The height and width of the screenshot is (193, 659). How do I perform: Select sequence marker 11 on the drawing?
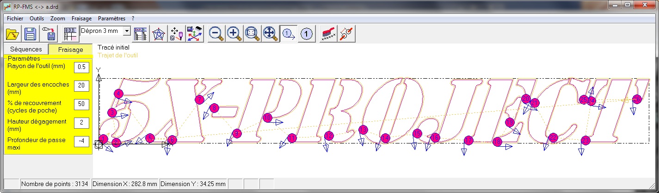click(292, 138)
